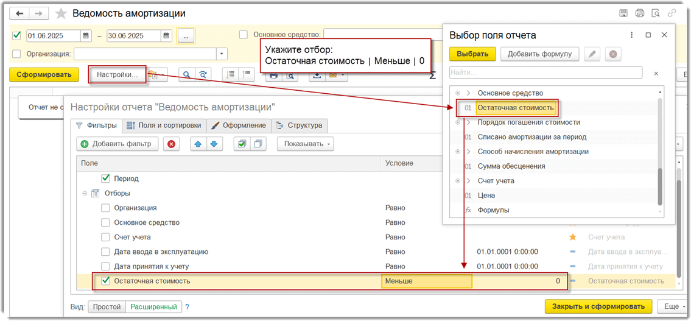Switch to the Структура tab
Viewport: 691px width, 321px height.
click(x=300, y=125)
